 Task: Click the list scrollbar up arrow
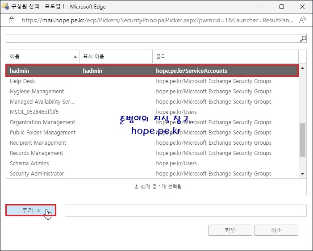pos(302,68)
